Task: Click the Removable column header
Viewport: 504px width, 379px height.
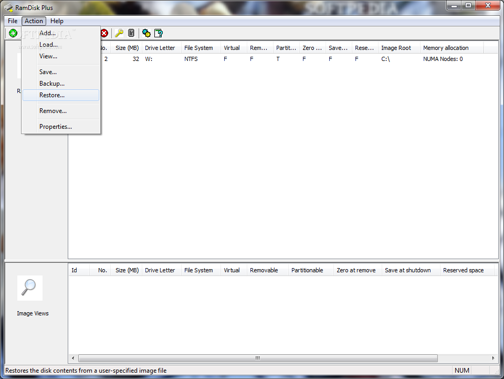Action: pos(267,270)
